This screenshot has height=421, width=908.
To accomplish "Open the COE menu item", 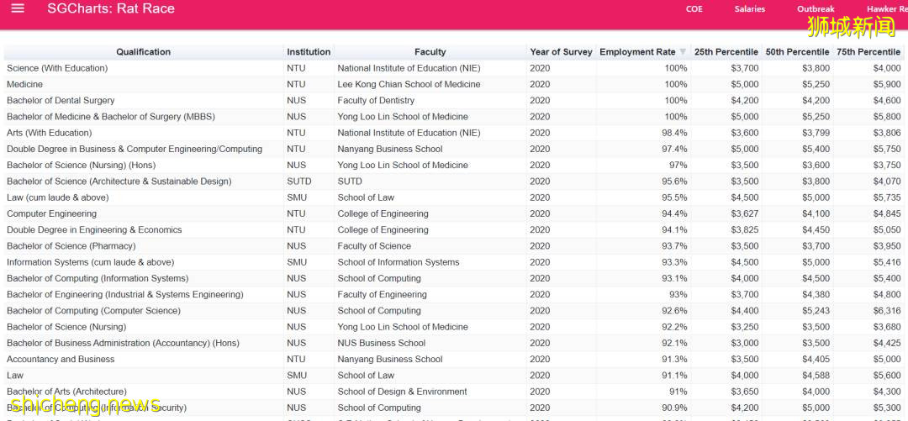I will click(694, 9).
